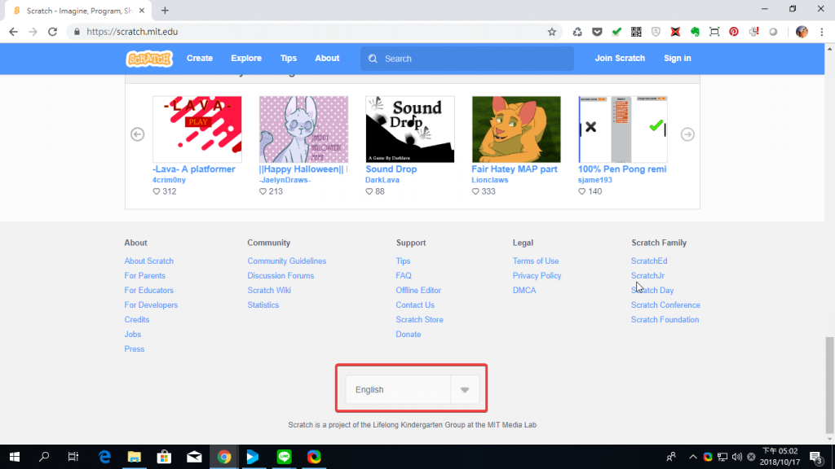Open Mail app from taskbar

[194, 457]
